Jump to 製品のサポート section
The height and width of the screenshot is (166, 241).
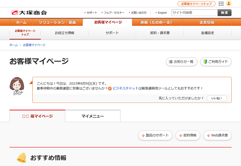[x=155, y=135]
